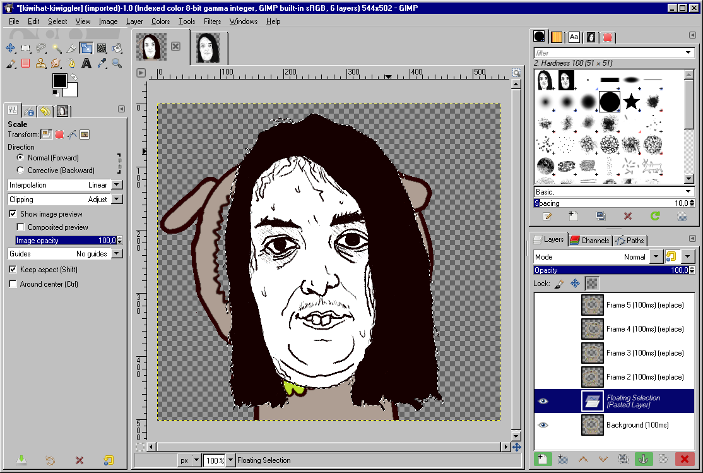The width and height of the screenshot is (703, 473).
Task: Open the brush filter dropdown arrow
Action: pyautogui.click(x=688, y=53)
